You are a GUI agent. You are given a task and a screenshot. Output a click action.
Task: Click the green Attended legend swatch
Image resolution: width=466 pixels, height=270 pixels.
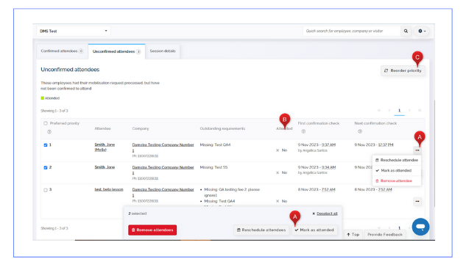(x=42, y=98)
